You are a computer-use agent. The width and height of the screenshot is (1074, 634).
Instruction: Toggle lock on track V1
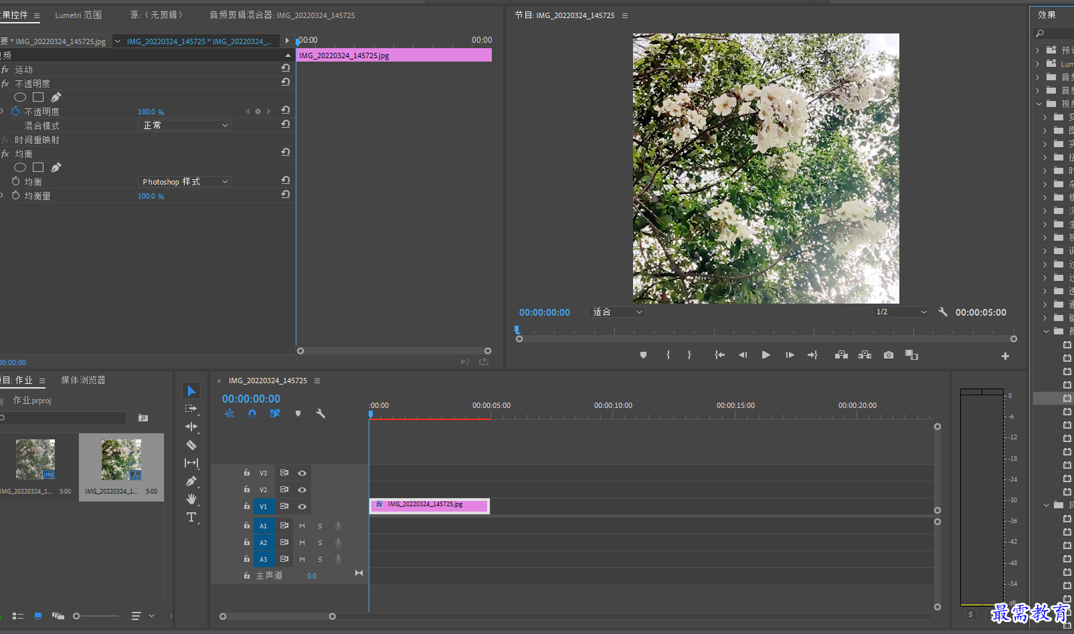(x=247, y=506)
